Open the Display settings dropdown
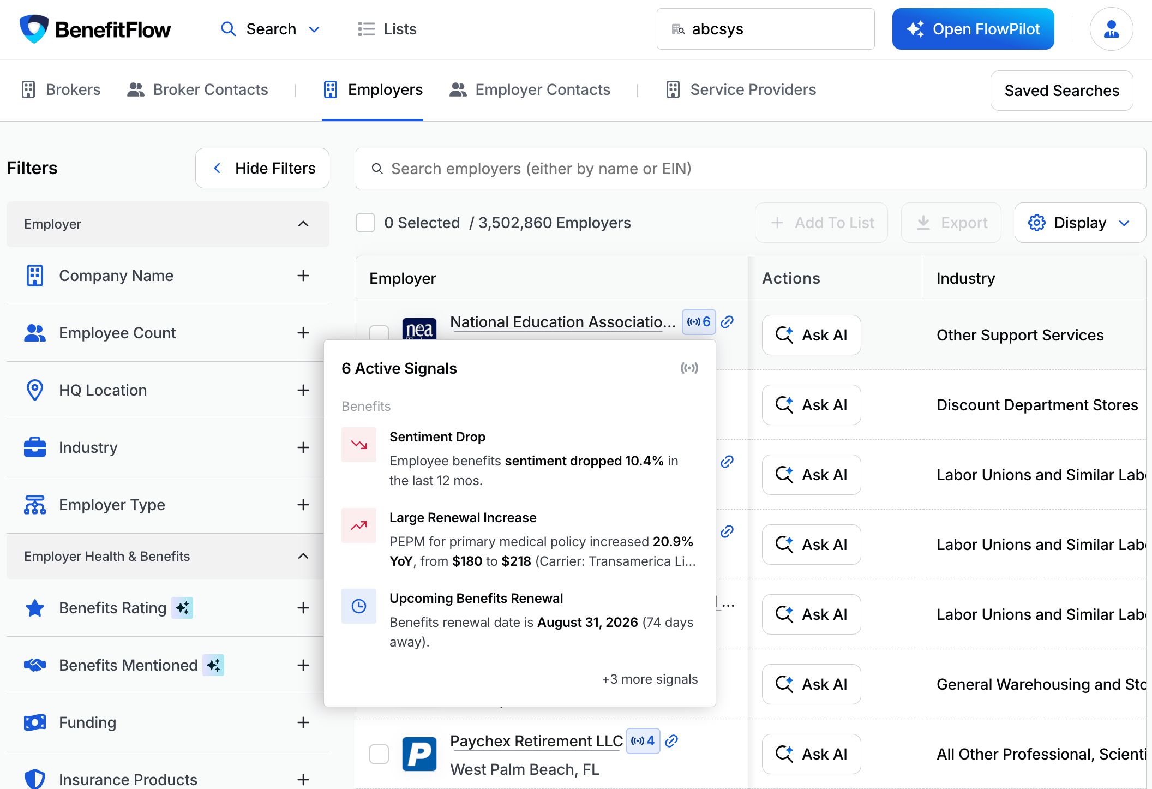The image size is (1152, 789). pyautogui.click(x=1080, y=223)
